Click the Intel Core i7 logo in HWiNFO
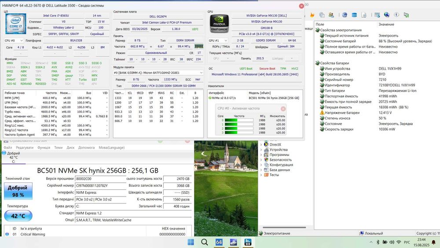The image size is (440, 248). [16, 24]
